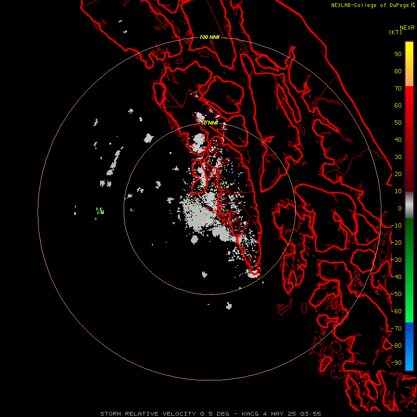417x417 pixels.
Task: Click the 40 value on the velocity scale
Action: [x=398, y=140]
